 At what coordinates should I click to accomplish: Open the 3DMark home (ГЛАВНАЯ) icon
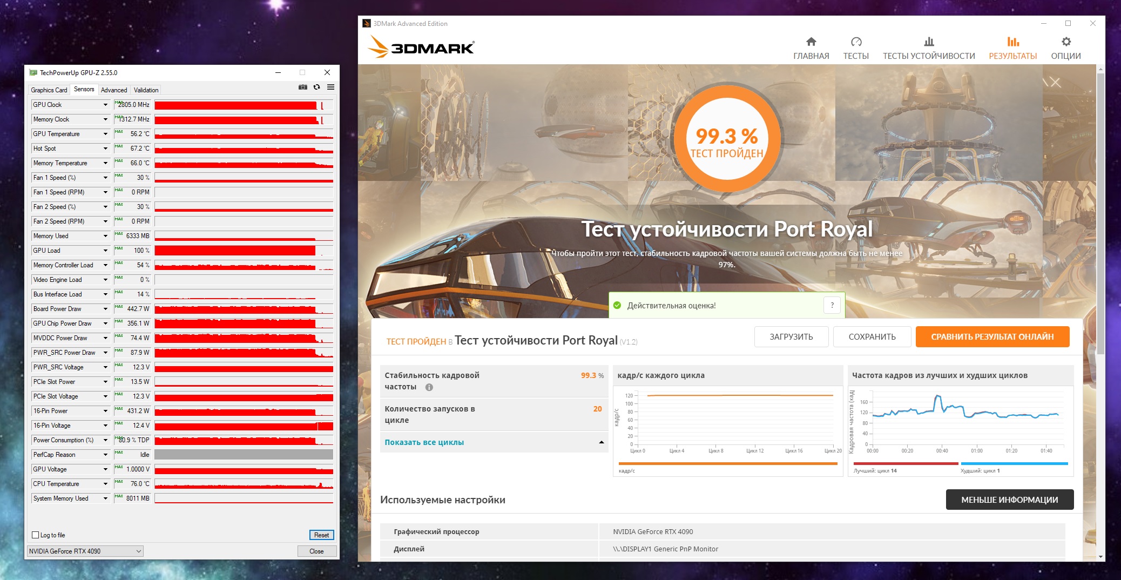coord(811,42)
